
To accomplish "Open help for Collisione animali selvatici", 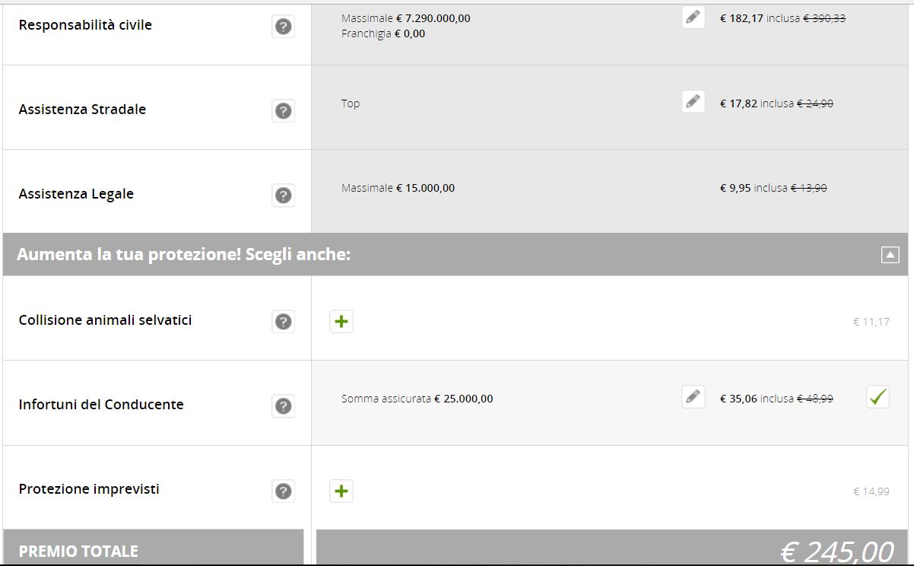I will (x=283, y=322).
